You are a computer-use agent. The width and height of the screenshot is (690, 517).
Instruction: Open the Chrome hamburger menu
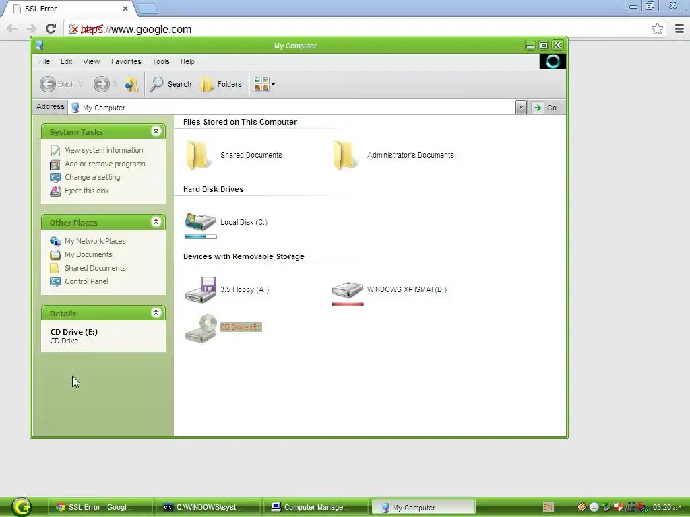point(679,29)
